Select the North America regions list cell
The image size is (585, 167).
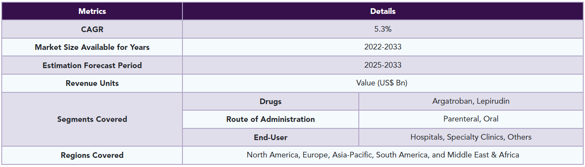(383, 155)
